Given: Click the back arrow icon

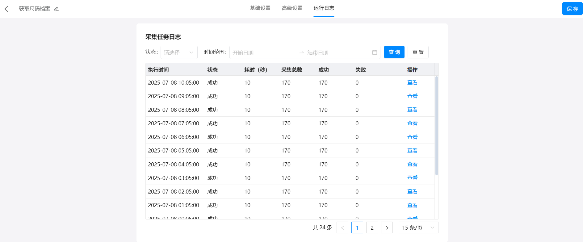Looking at the screenshot, I should [x=6, y=9].
